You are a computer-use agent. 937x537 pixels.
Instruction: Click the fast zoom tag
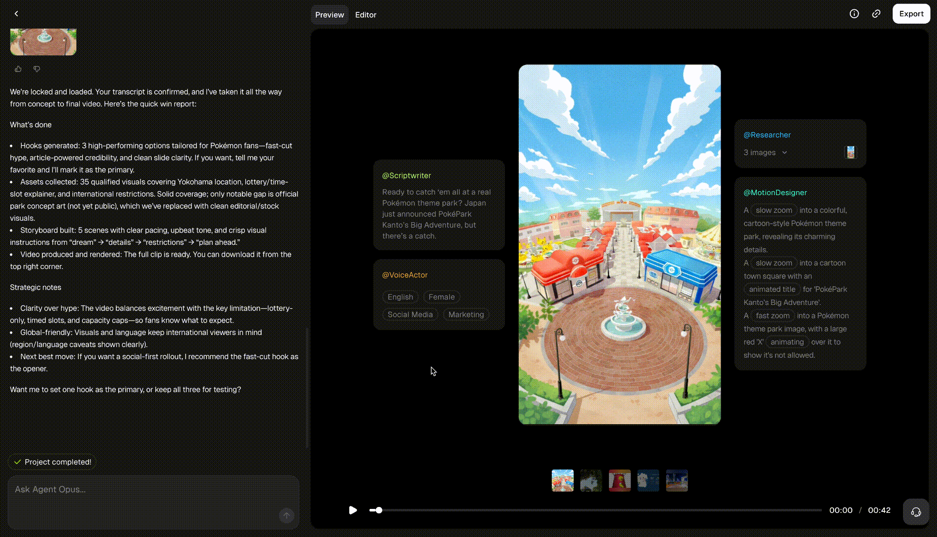point(772,316)
